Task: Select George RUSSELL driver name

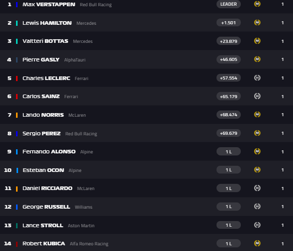Action: coord(47,207)
